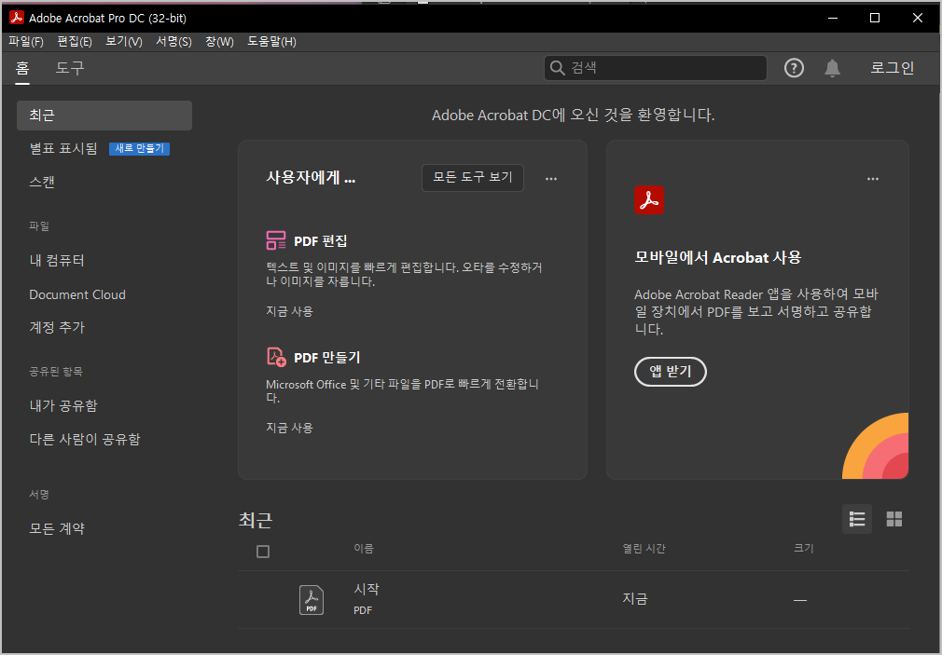Screen dimensions: 942x655
Task: Click the 앱 받기 button
Action: click(670, 371)
